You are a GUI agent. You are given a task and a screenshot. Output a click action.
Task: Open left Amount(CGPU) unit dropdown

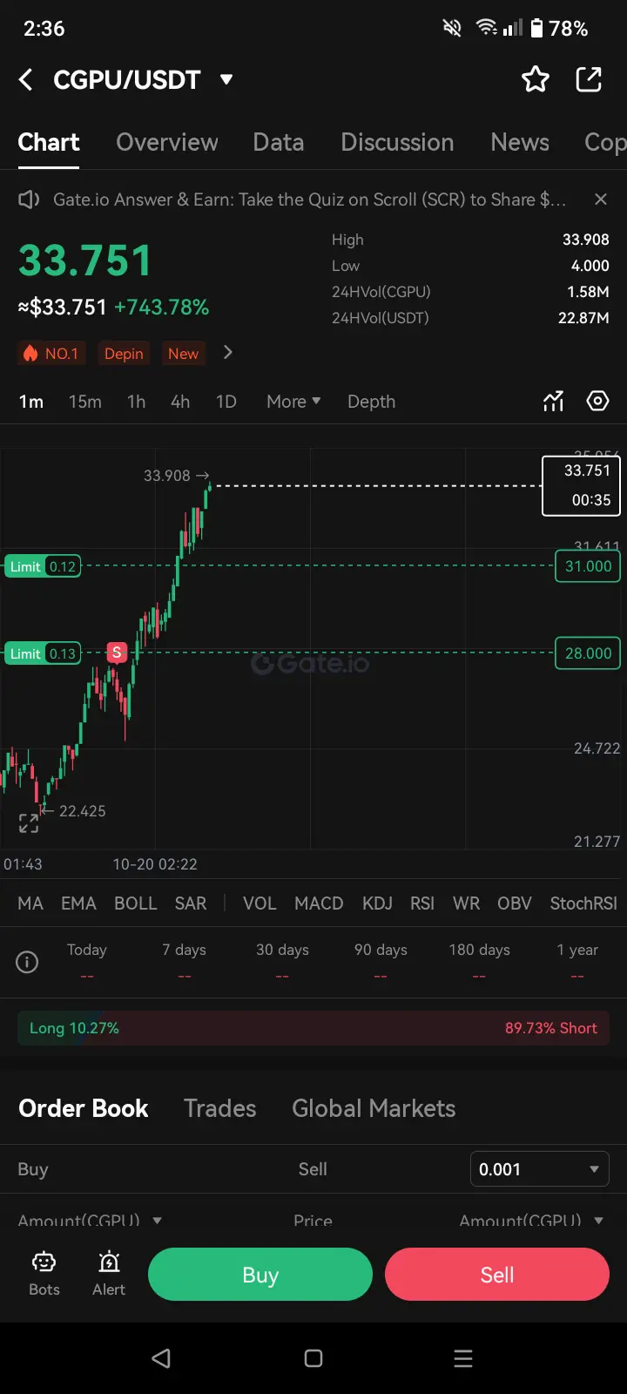tap(157, 1221)
